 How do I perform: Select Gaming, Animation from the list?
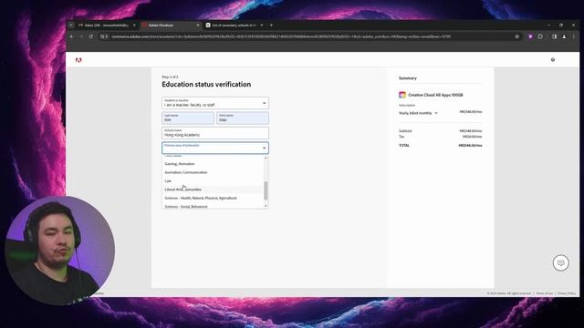(214, 164)
